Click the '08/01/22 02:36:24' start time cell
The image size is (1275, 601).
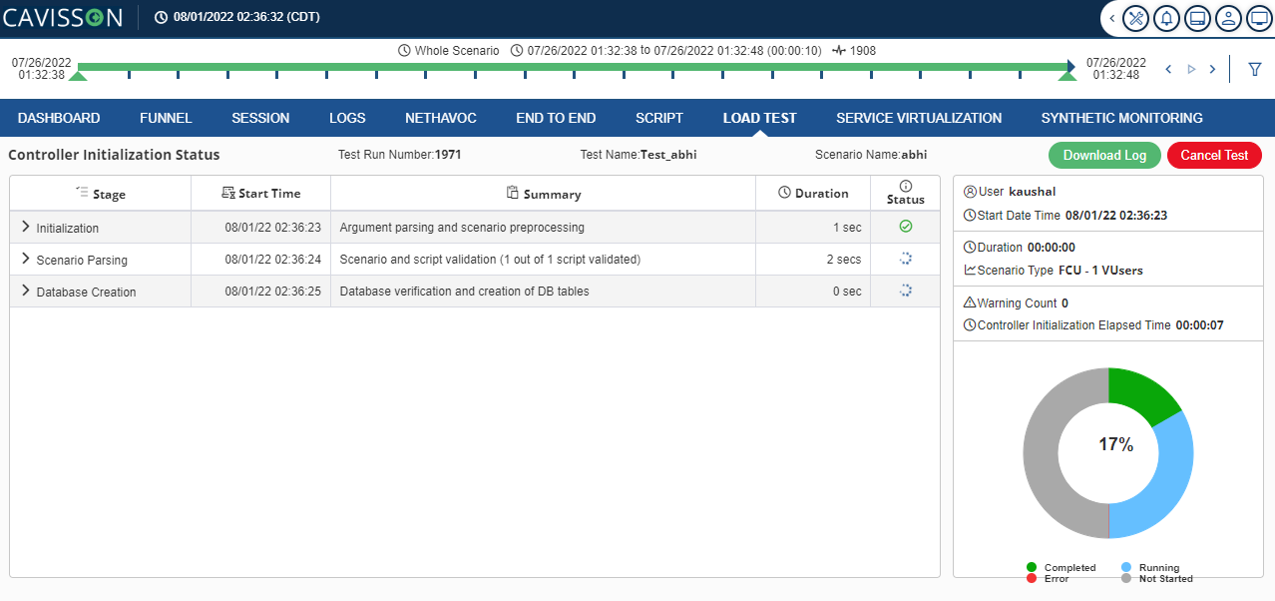pos(273,260)
